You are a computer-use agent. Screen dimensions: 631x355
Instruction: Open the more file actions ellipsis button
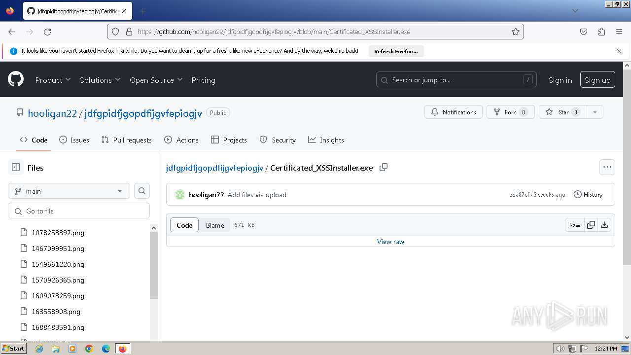coord(607,167)
